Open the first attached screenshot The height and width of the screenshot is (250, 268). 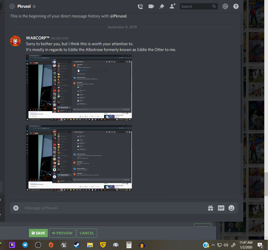pyautogui.click(x=79, y=88)
